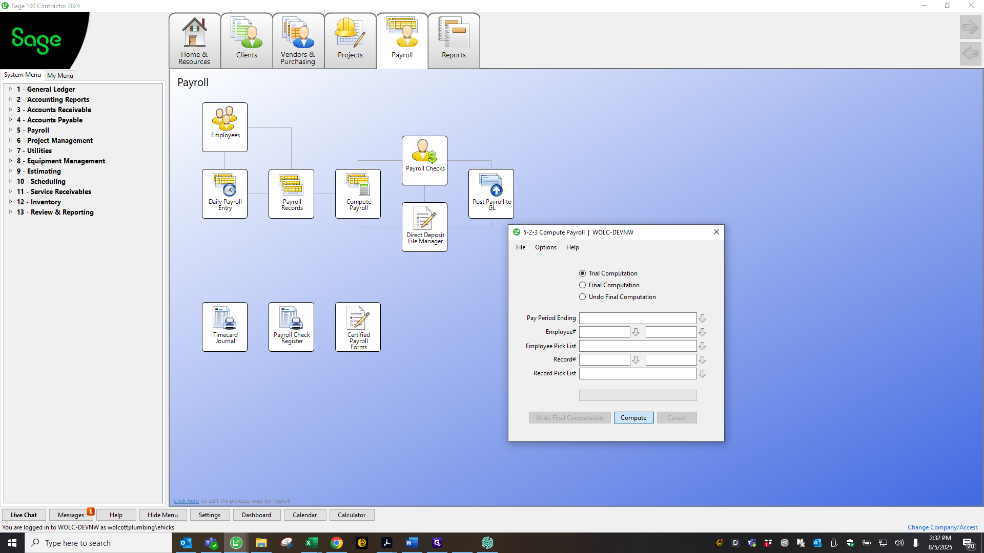Open the Help menu in Compute Payroll

(x=572, y=247)
